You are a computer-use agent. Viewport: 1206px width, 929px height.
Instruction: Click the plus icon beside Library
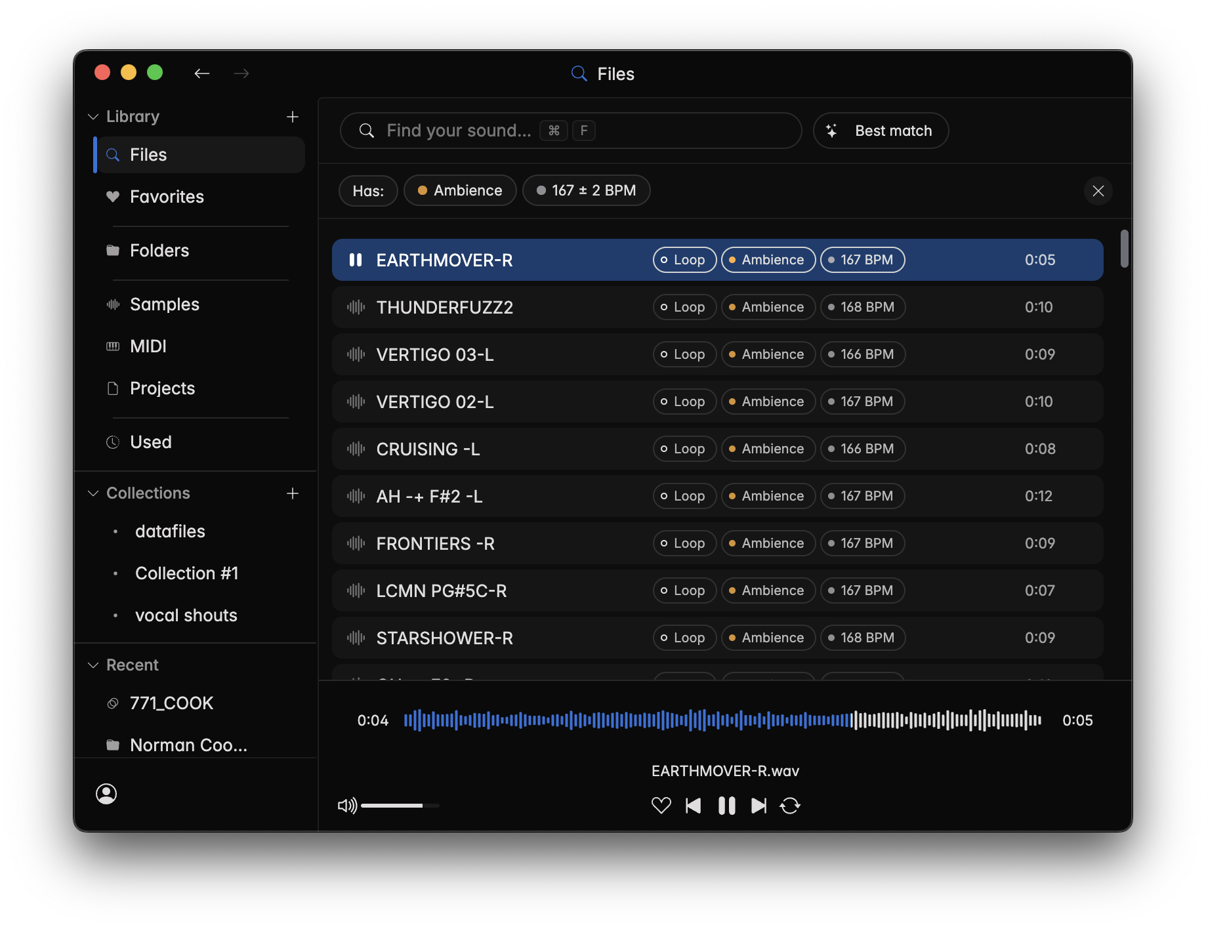point(293,117)
